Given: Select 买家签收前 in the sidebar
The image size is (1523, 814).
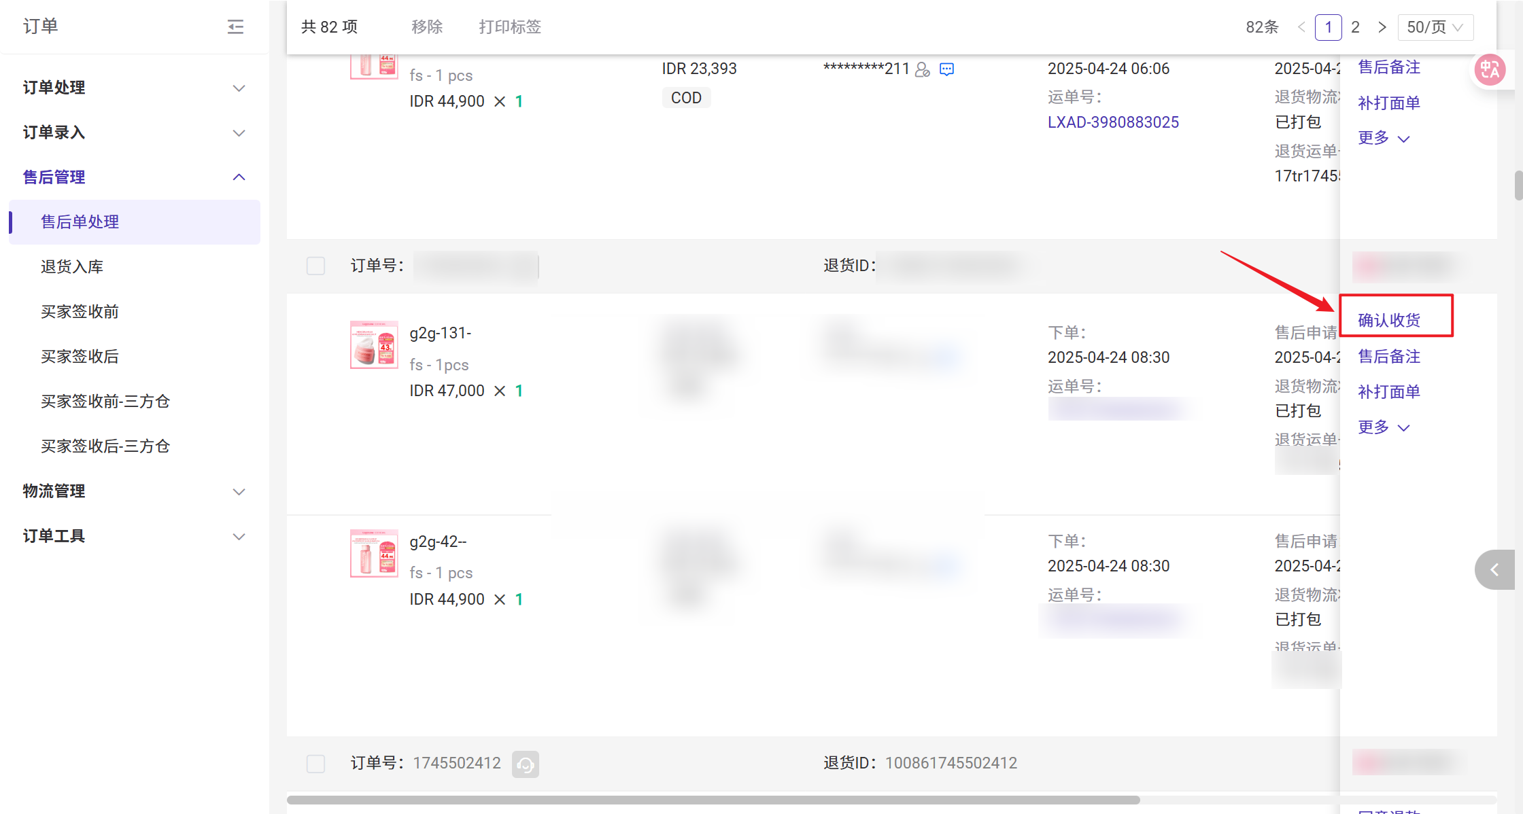Looking at the screenshot, I should click(80, 312).
